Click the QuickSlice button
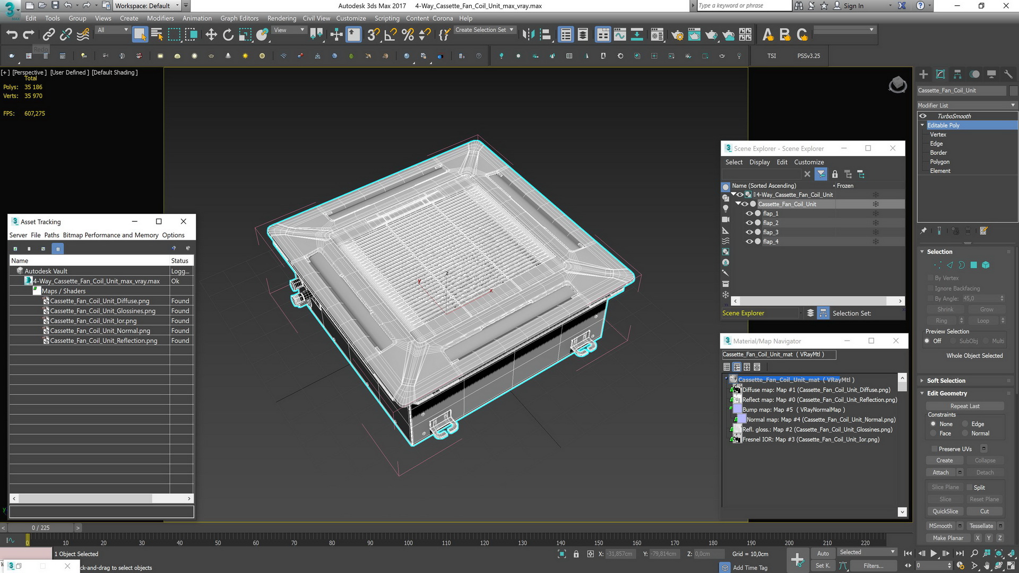Image resolution: width=1019 pixels, height=573 pixels. [945, 511]
